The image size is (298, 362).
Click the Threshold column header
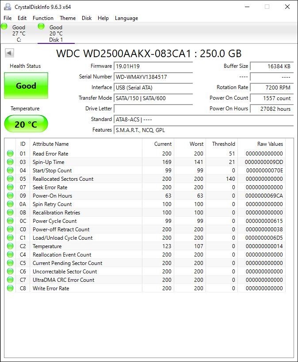click(x=222, y=144)
